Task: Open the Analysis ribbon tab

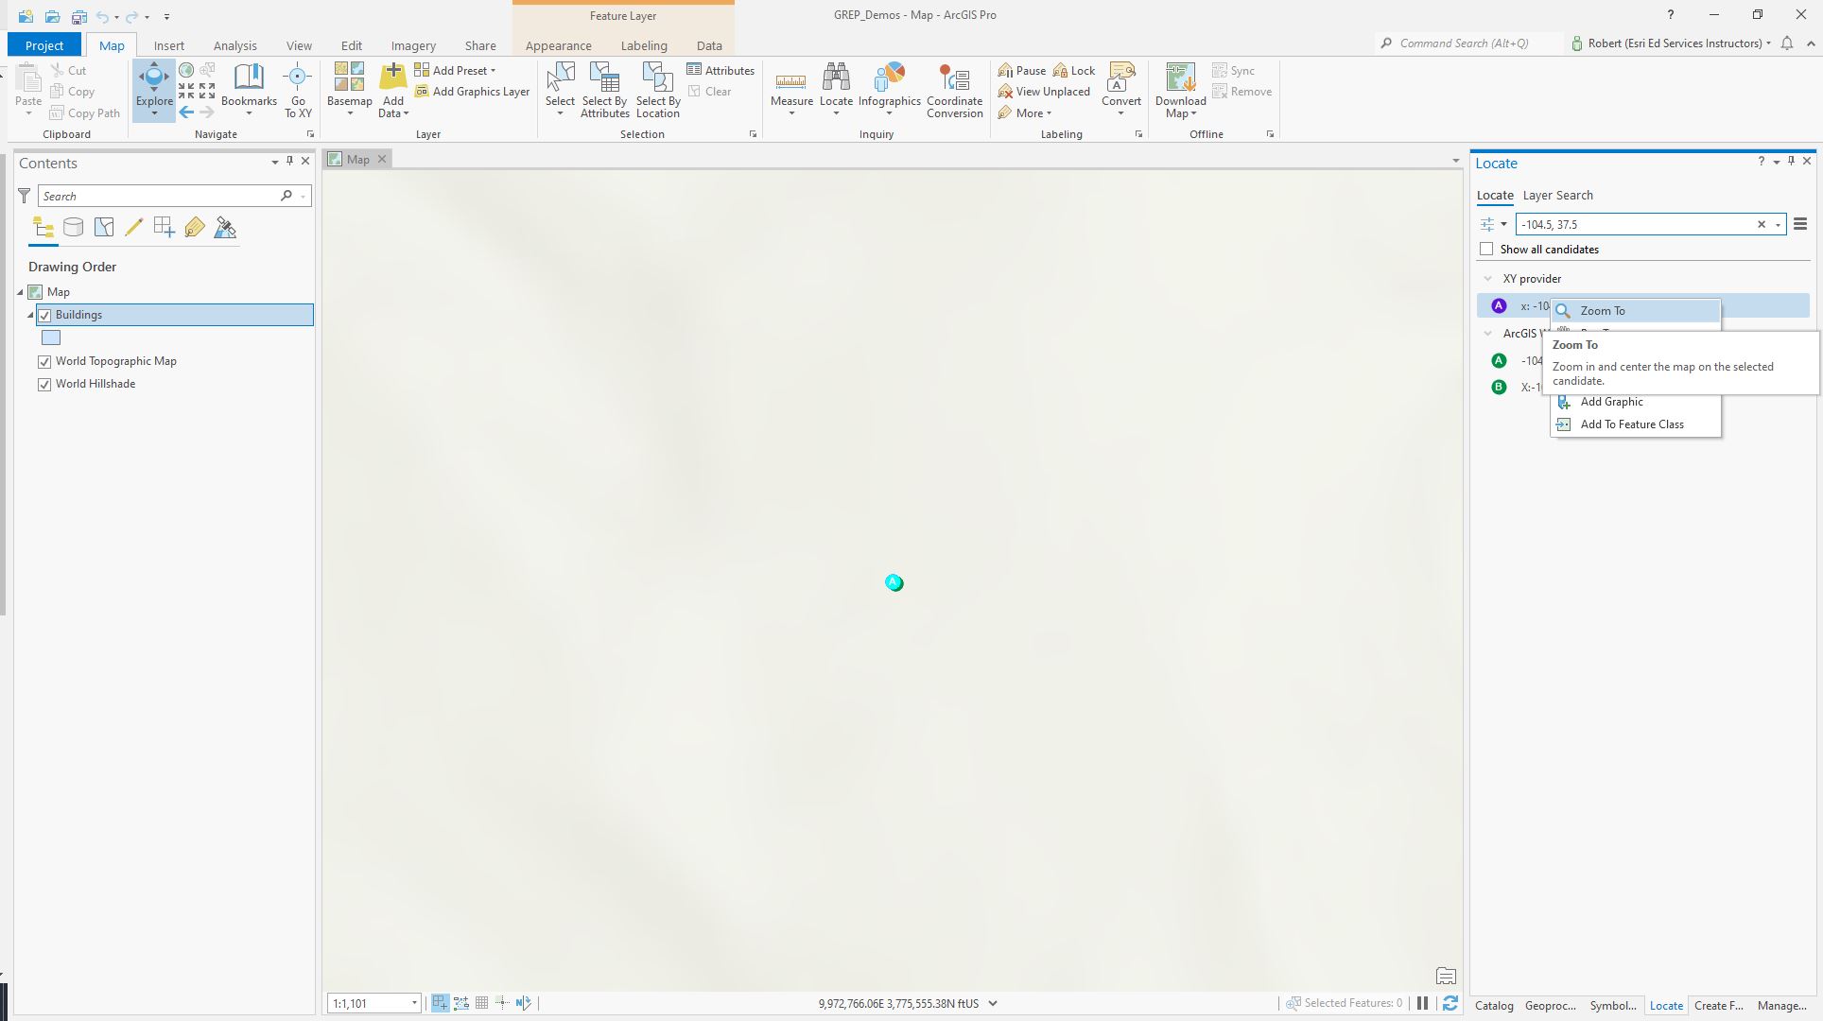Action: click(234, 45)
